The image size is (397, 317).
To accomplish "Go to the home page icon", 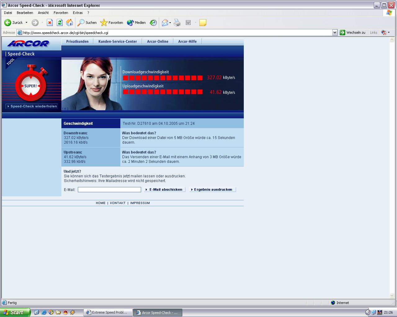I will point(69,23).
